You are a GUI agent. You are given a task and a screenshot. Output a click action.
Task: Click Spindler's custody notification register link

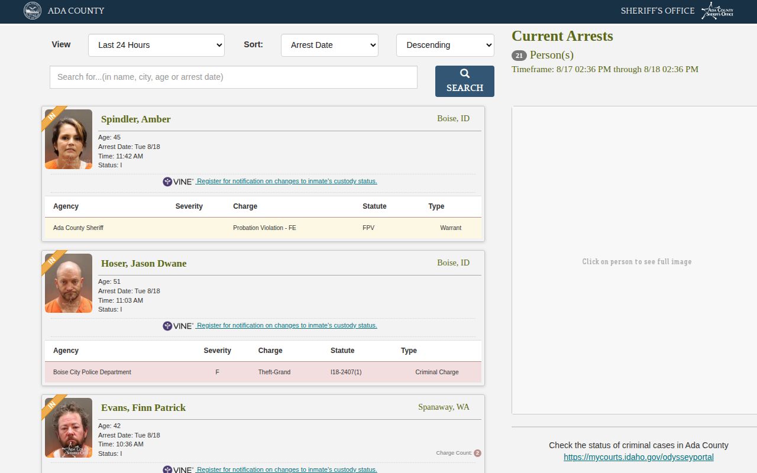(287, 181)
